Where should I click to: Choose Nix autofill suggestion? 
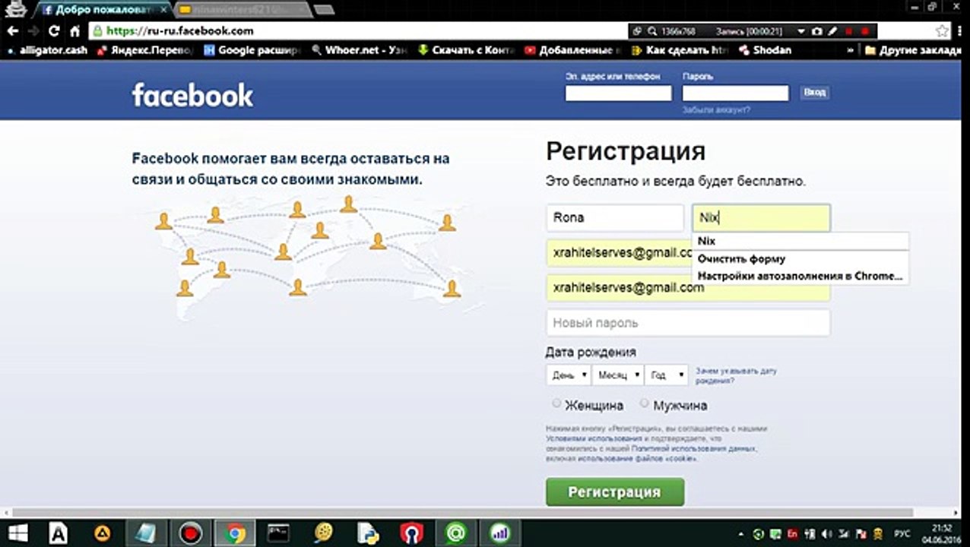pyautogui.click(x=800, y=241)
